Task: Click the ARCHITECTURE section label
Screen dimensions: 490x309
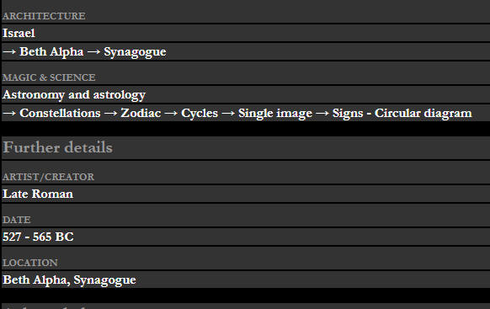Action: (x=44, y=16)
